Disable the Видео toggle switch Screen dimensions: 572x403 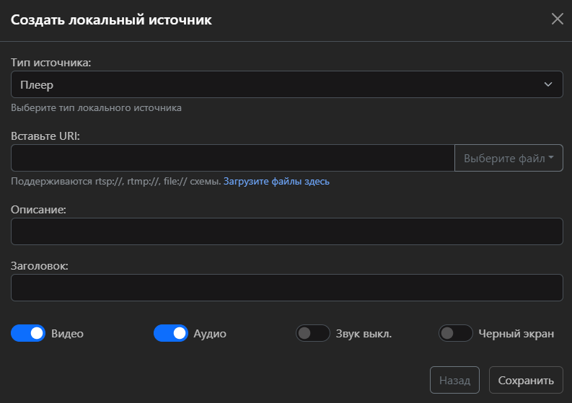tap(28, 334)
